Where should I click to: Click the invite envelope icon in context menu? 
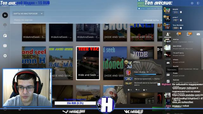168,63
